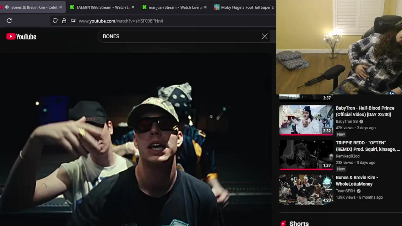The height and width of the screenshot is (226, 402).
Task: Click the Shorts section heading
Action: (x=299, y=223)
